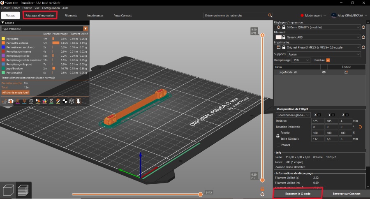Switch to the Filaments tab
370x199 pixels.
(71, 15)
